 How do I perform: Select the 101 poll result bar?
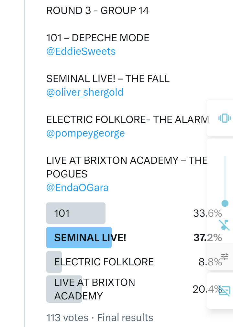point(76,213)
